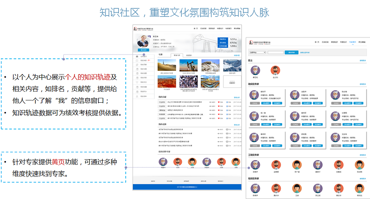The height and width of the screenshot is (199, 370).
Task: Click the expert search input field
Action: [276, 52]
